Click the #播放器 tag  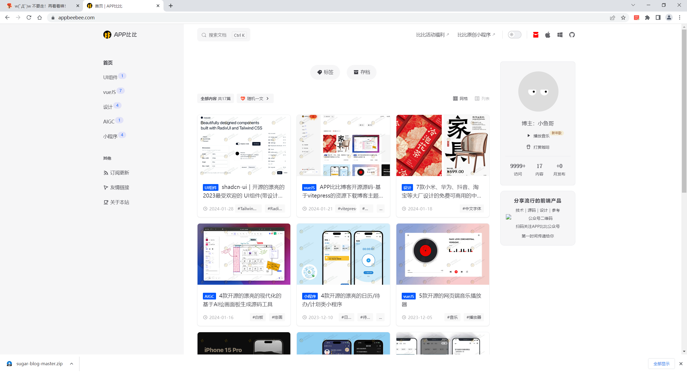click(x=474, y=317)
